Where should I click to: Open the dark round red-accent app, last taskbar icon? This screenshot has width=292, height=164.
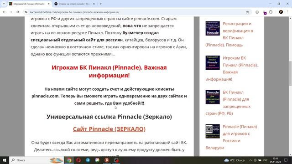[116, 160]
